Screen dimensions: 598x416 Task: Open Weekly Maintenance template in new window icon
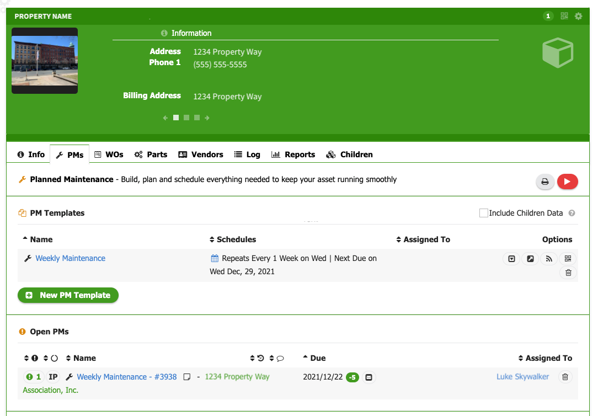(x=530, y=259)
